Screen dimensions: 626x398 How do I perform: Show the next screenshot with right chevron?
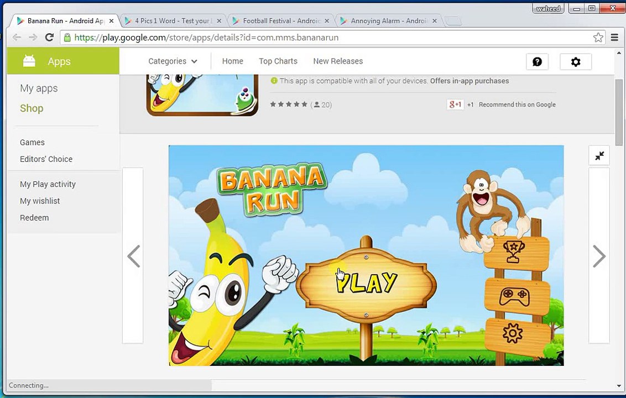point(599,256)
